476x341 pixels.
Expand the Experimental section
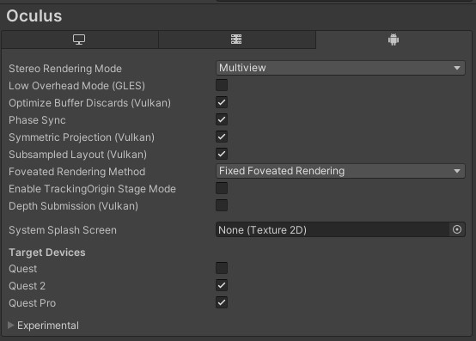coord(11,326)
